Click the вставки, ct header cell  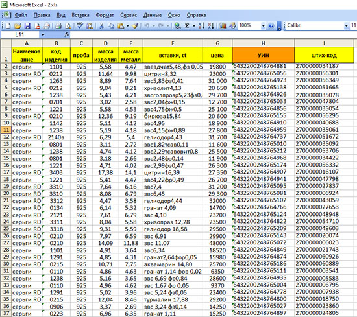click(173, 55)
